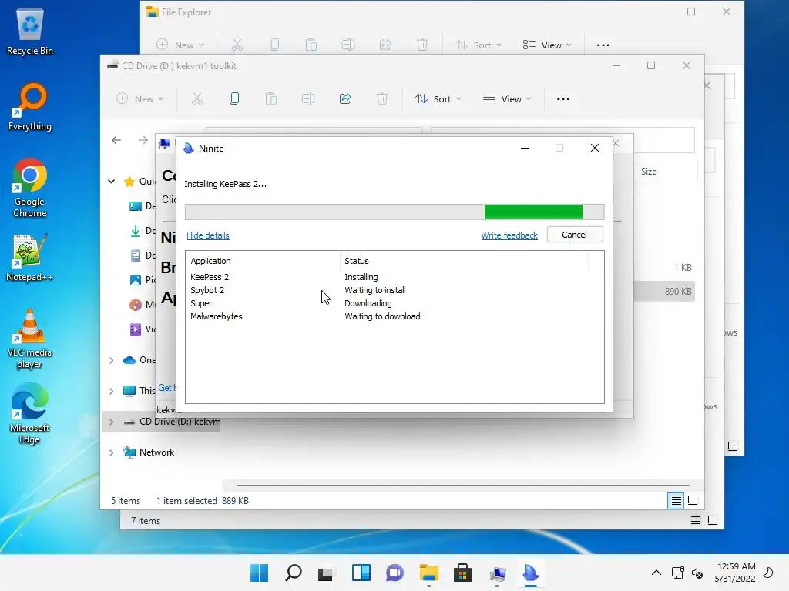
Task: Open the Sort dropdown in CD Drive window
Action: coord(438,99)
